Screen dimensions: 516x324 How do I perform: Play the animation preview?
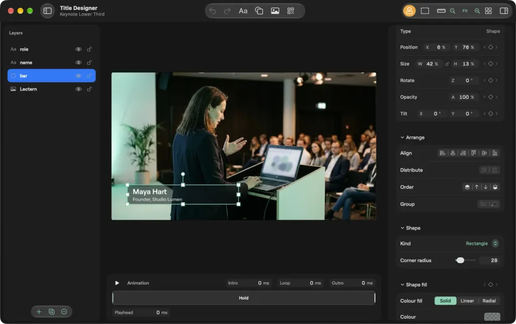117,283
